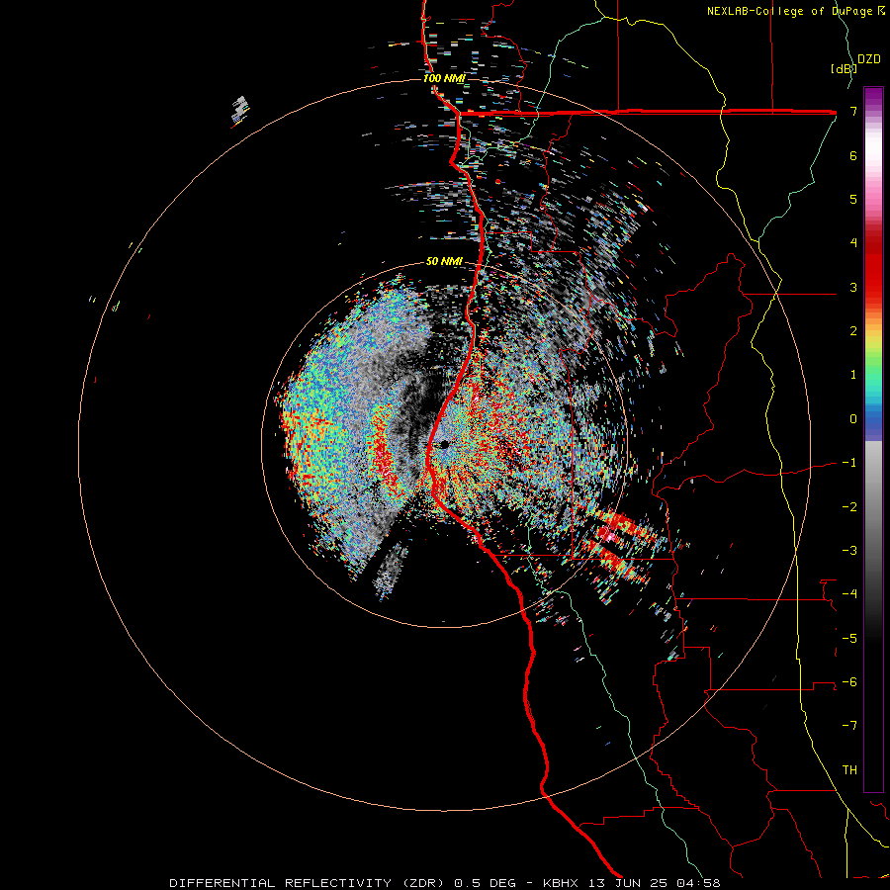Click scale value 4 on the legend

click(853, 243)
